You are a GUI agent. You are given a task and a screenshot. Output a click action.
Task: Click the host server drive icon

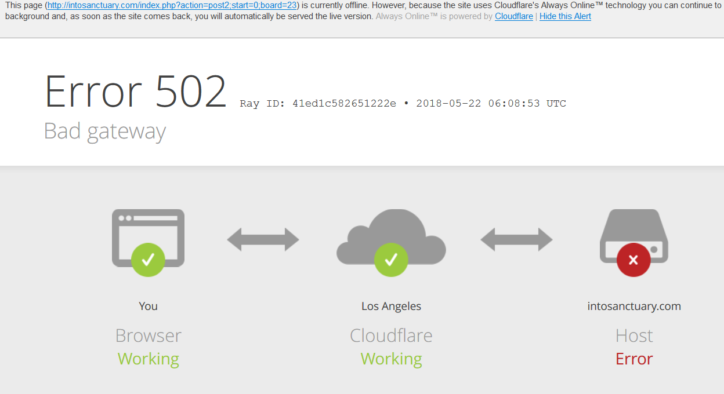click(x=634, y=236)
